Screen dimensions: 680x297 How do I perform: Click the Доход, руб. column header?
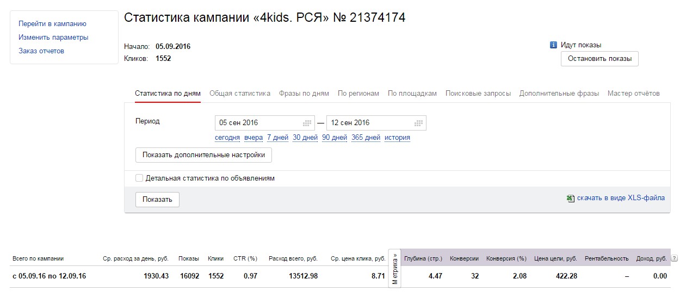point(652,259)
